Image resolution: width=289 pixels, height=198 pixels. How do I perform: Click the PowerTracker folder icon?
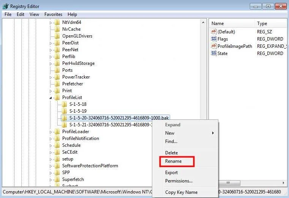(x=57, y=77)
